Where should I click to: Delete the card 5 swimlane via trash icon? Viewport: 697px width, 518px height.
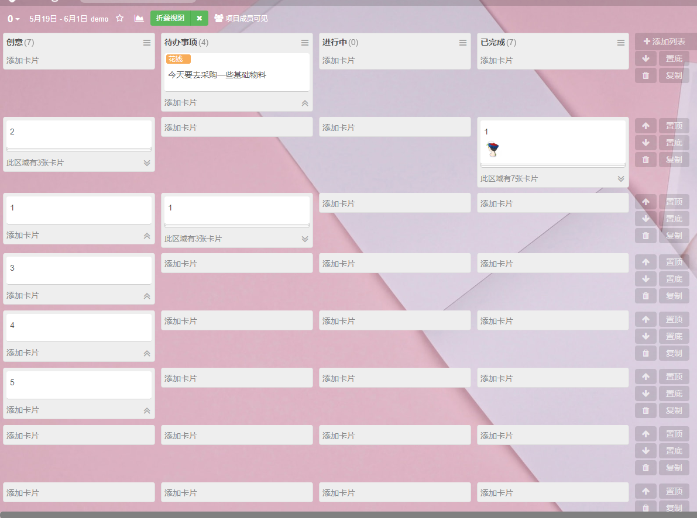[x=646, y=410]
